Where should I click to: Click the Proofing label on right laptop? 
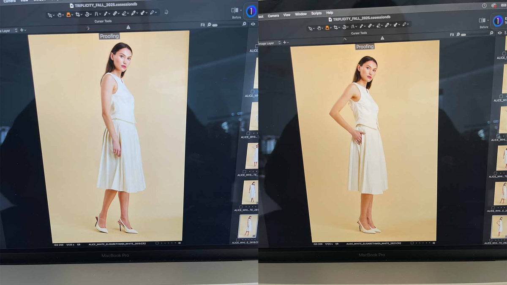click(365, 46)
